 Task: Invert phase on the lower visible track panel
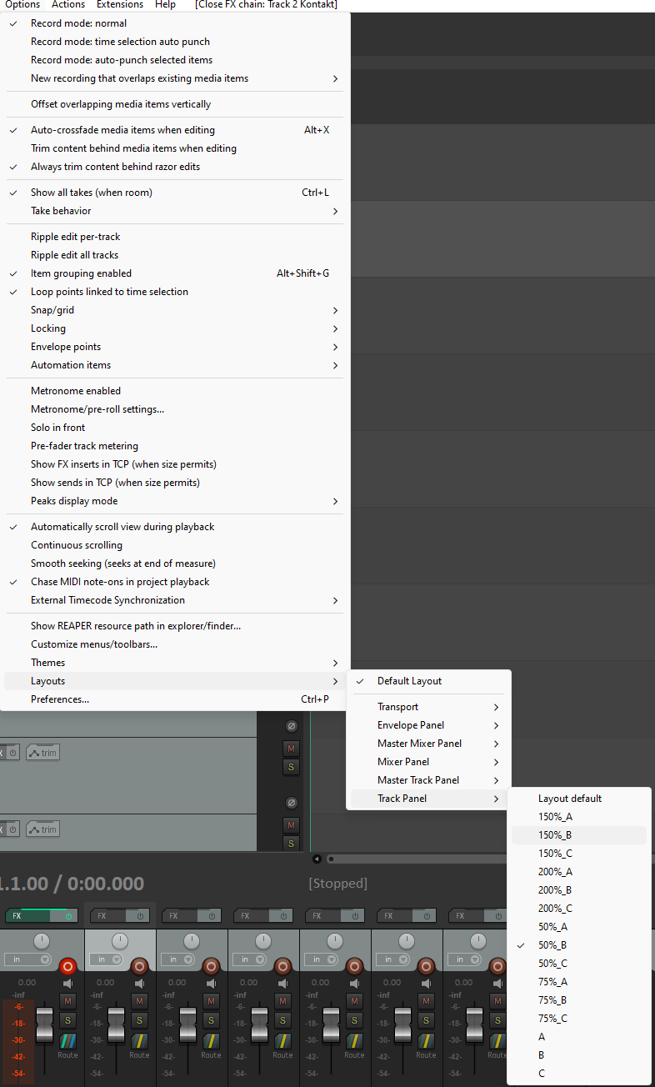291,803
